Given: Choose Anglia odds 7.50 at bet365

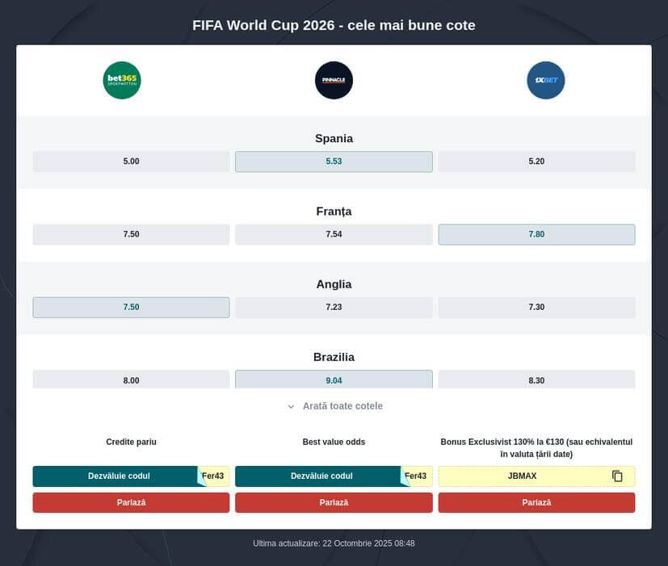Looking at the screenshot, I should click(131, 307).
